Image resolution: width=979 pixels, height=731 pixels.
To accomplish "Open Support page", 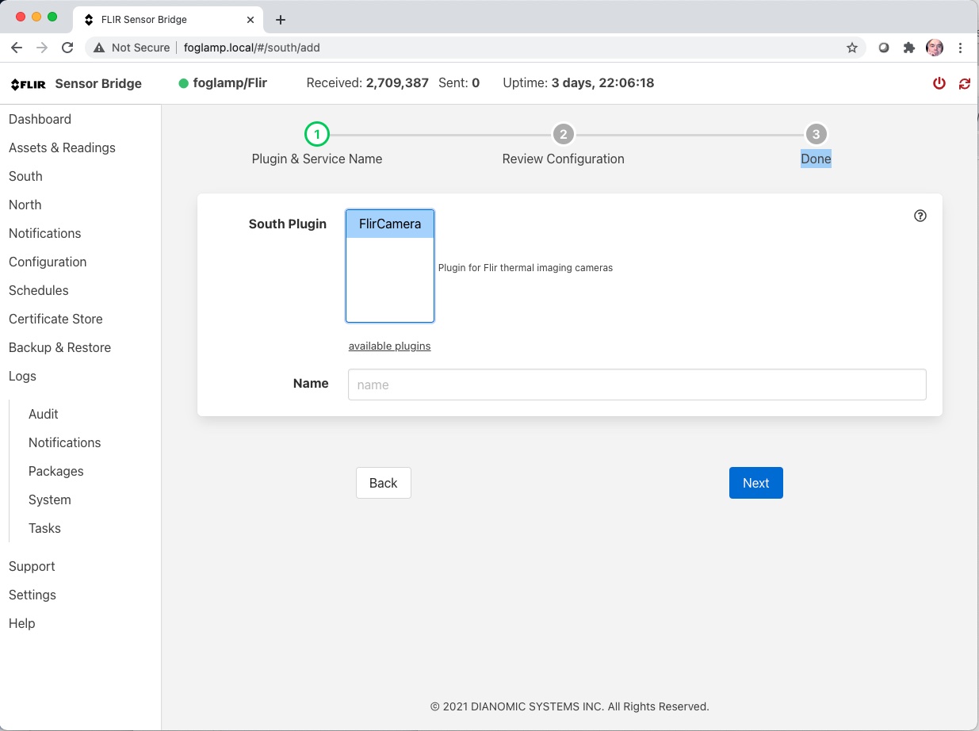I will click(x=32, y=566).
